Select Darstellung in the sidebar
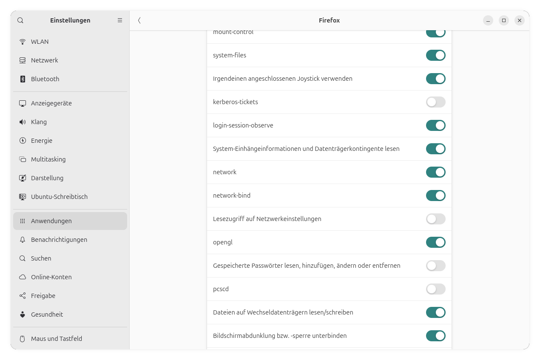The width and height of the screenshot is (540, 360). (x=70, y=178)
